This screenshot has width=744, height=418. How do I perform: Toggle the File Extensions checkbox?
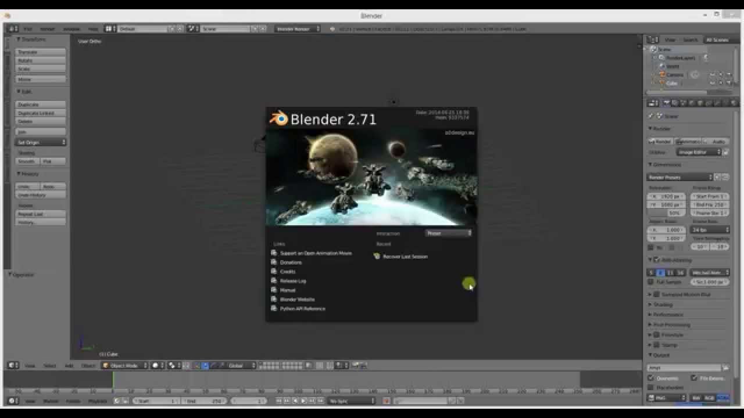pos(695,378)
